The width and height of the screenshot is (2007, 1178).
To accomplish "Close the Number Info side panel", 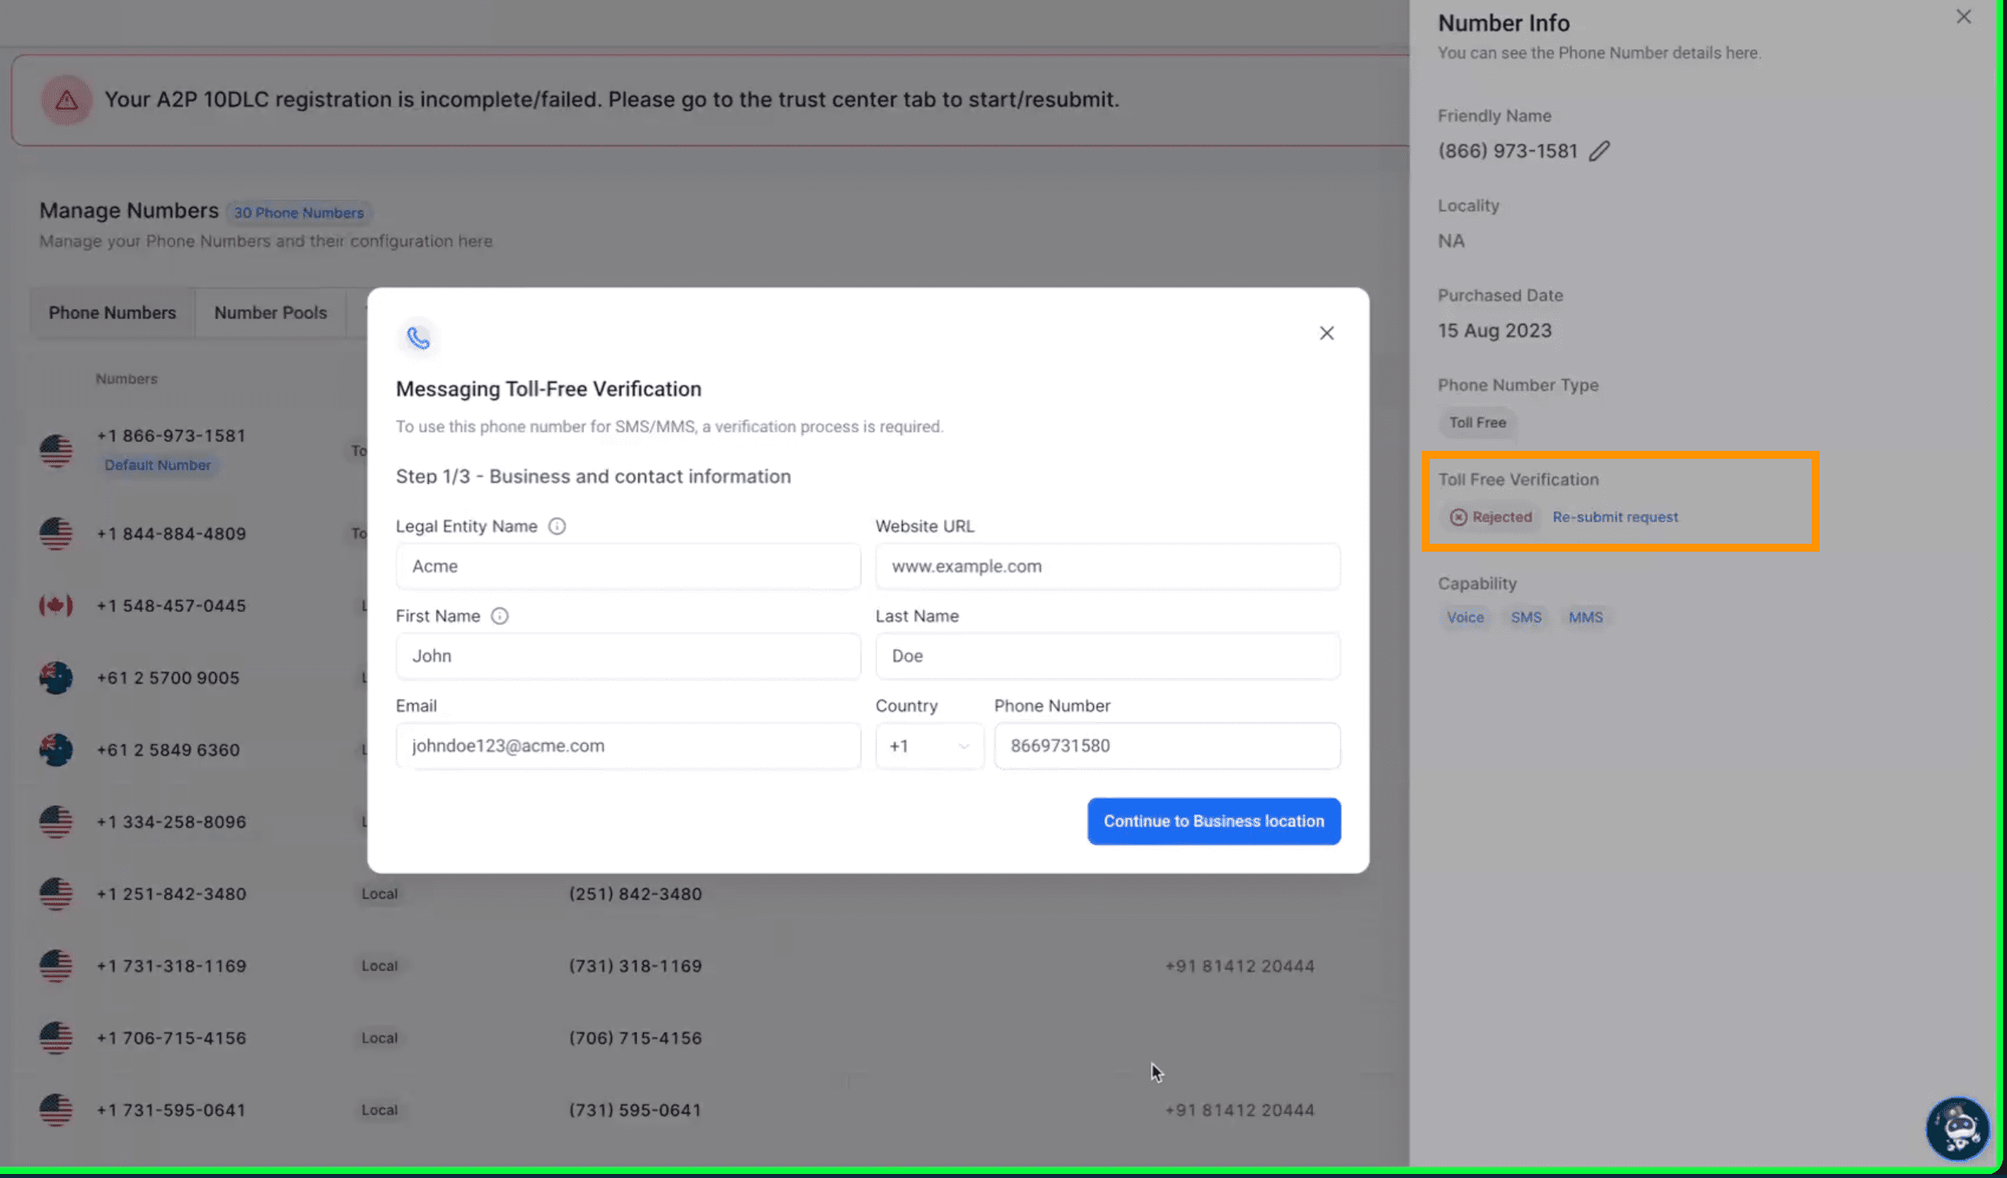I will 1963,17.
